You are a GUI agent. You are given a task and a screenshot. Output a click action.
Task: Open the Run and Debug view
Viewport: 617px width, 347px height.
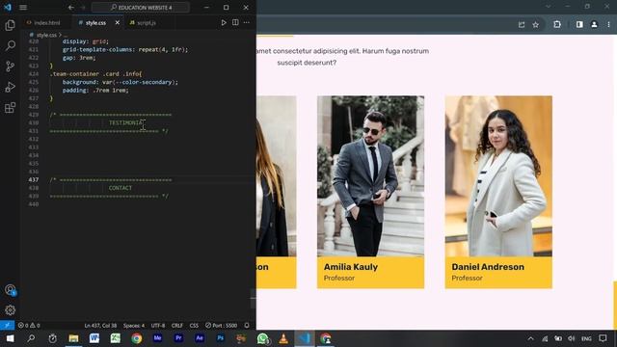point(10,87)
